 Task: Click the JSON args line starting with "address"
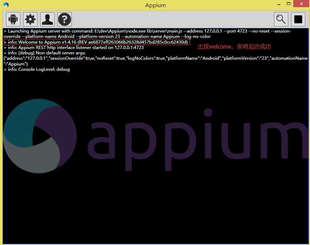coord(156,58)
